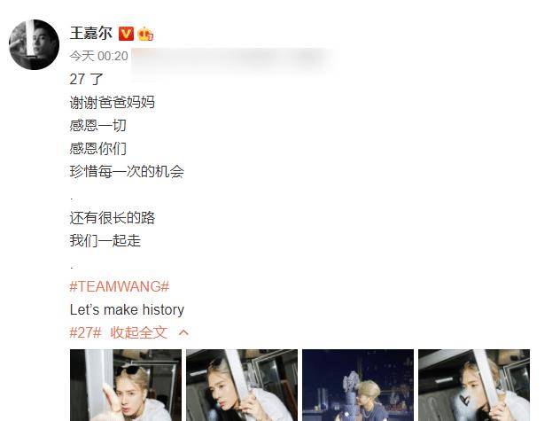Click the 我们一起走 text line
The height and width of the screenshot is (421, 560).
click(x=105, y=240)
